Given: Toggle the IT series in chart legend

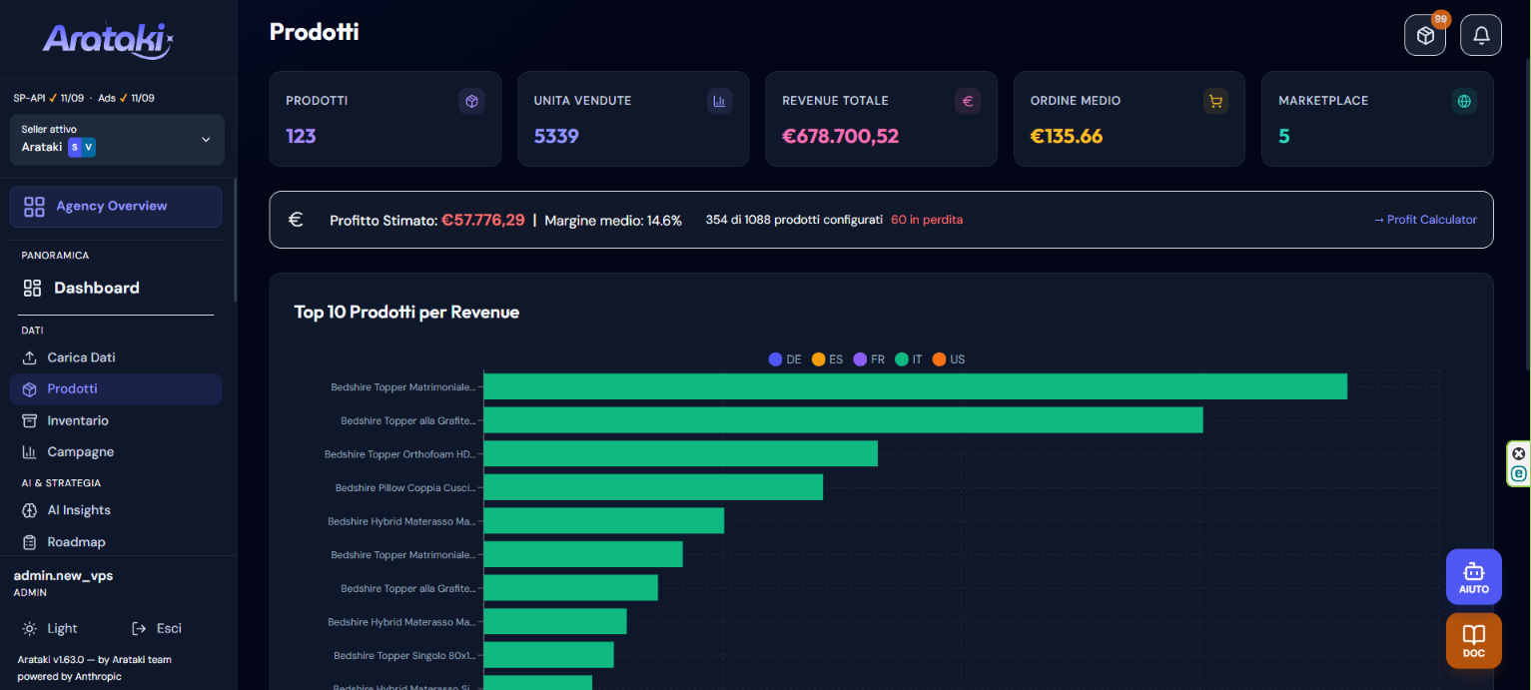Looking at the screenshot, I should pyautogui.click(x=909, y=359).
